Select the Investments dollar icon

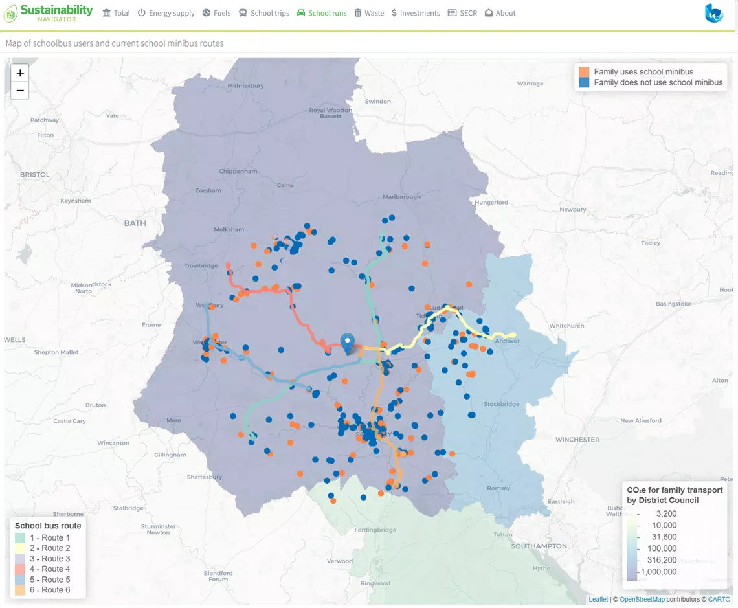pyautogui.click(x=392, y=12)
